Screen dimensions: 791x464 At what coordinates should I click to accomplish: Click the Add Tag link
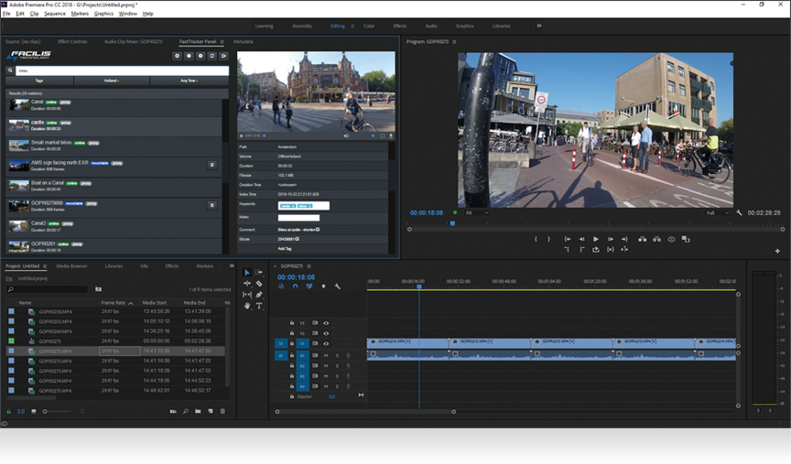pyautogui.click(x=284, y=249)
